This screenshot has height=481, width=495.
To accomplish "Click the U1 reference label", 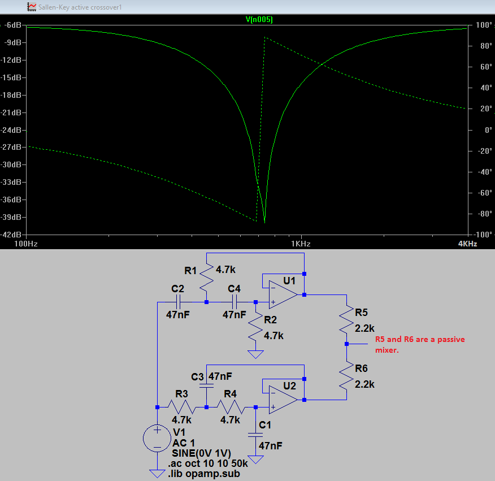I will [289, 281].
